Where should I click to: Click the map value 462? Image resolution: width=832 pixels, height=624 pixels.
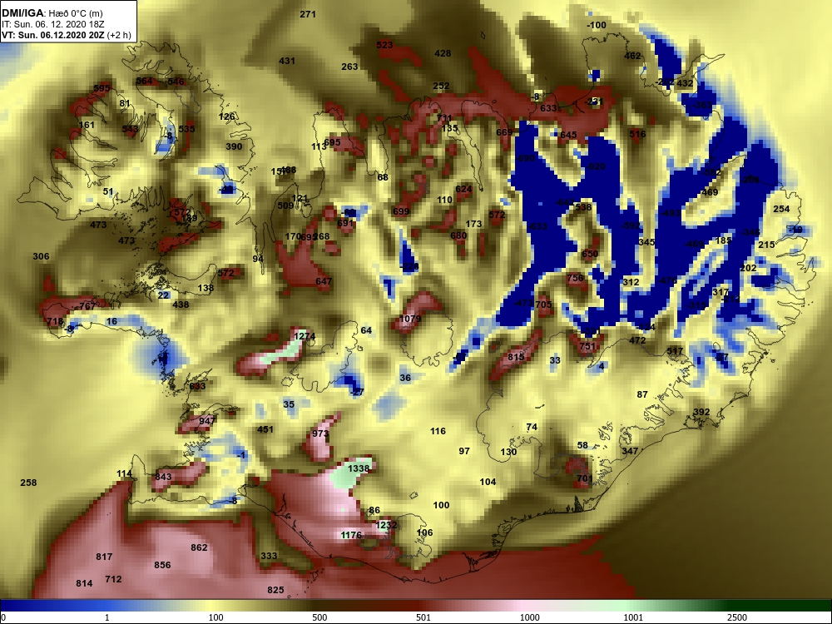[632, 56]
